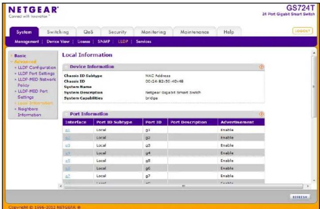Click the 'bridge' System Capabilities value
Image resolution: width=320 pixels, height=209 pixels.
152,98
